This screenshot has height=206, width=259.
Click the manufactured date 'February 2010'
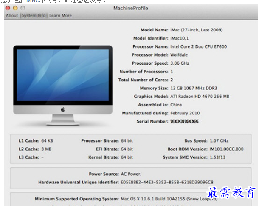[185, 113]
